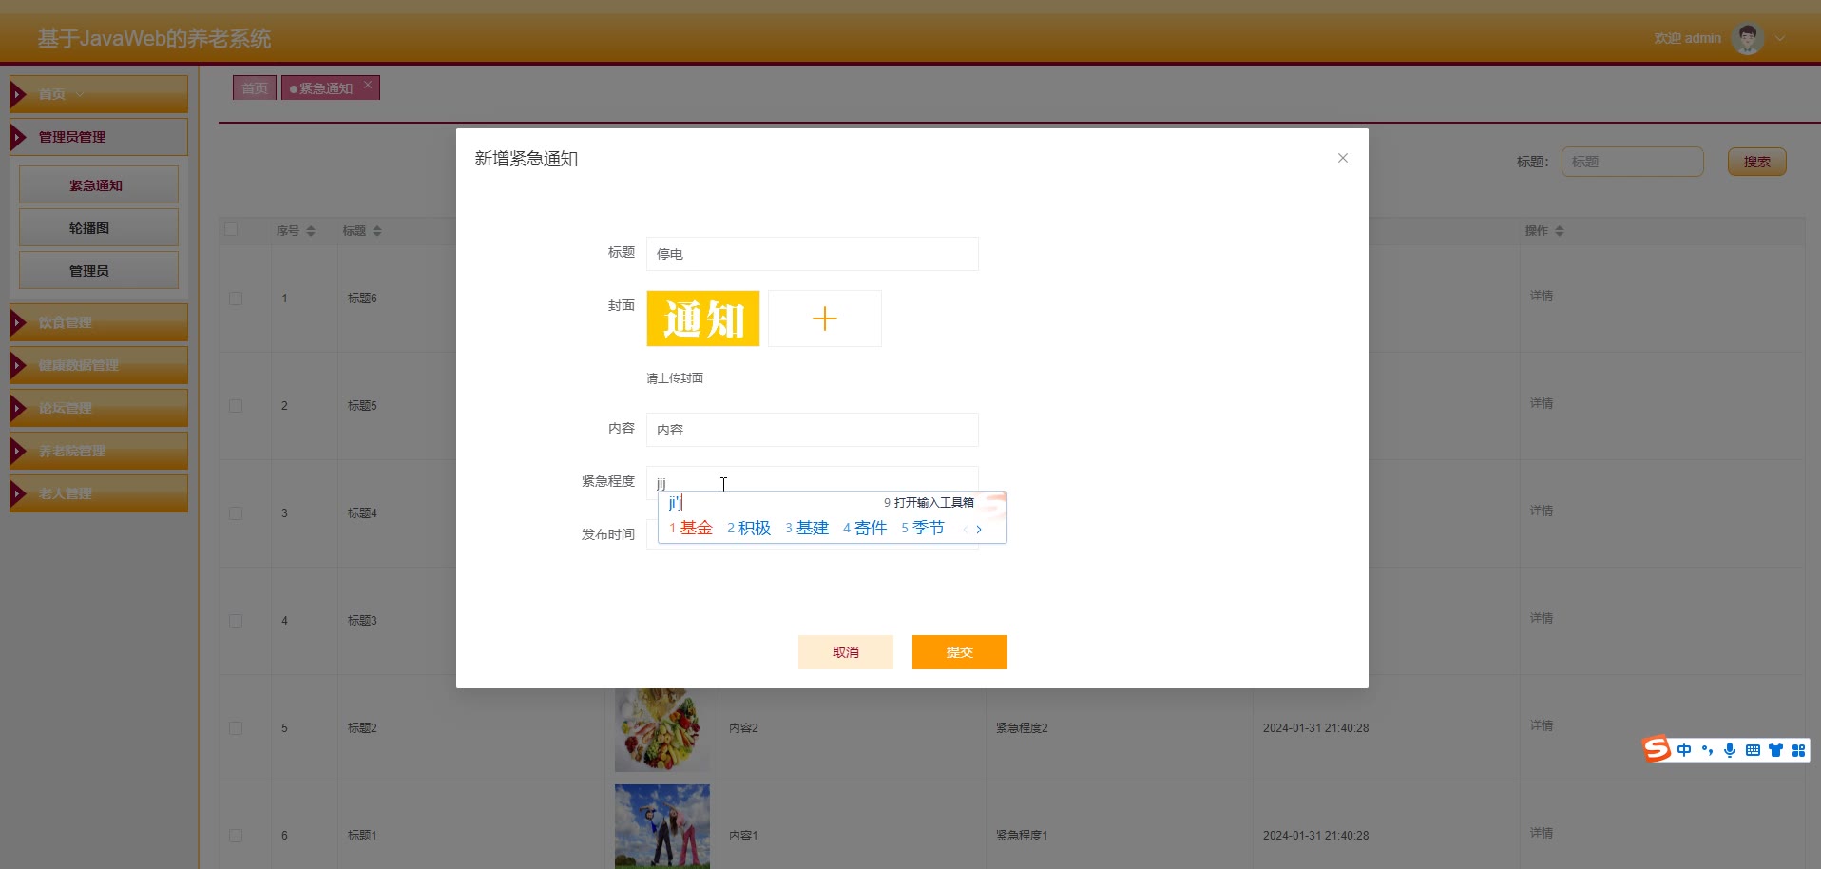The width and height of the screenshot is (1821, 869).
Task: Open the IME soft keyboard icon
Action: (x=1753, y=750)
